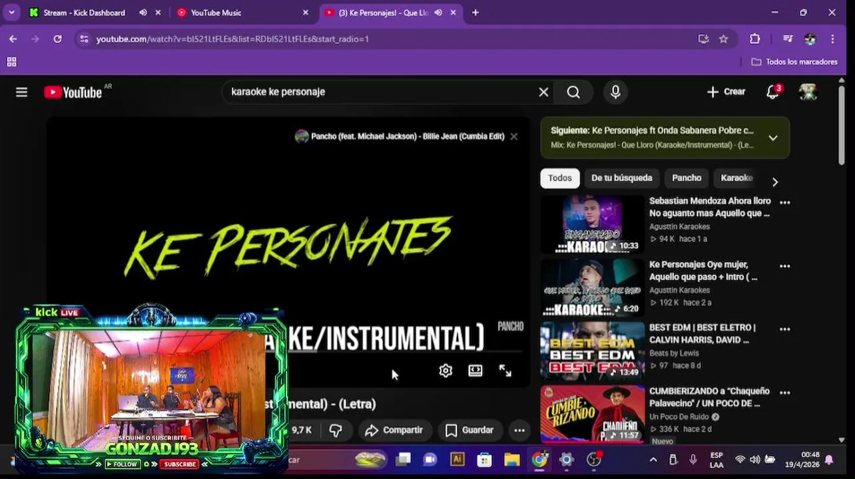Start voice search with microphone
Viewport: 855px width, 479px height.
pyautogui.click(x=615, y=92)
